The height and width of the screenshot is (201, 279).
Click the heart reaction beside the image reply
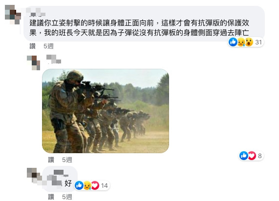click(252, 156)
